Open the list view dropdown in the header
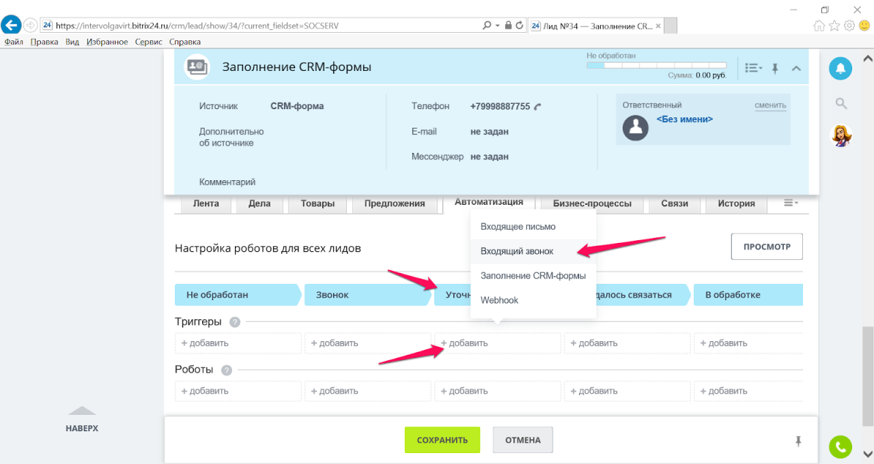The height and width of the screenshot is (464, 874). [754, 68]
